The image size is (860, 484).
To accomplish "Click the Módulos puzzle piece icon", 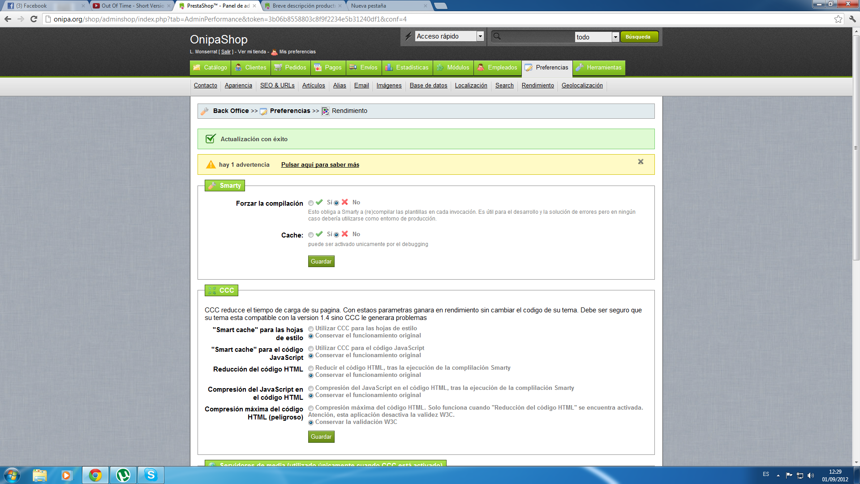I will coord(440,68).
